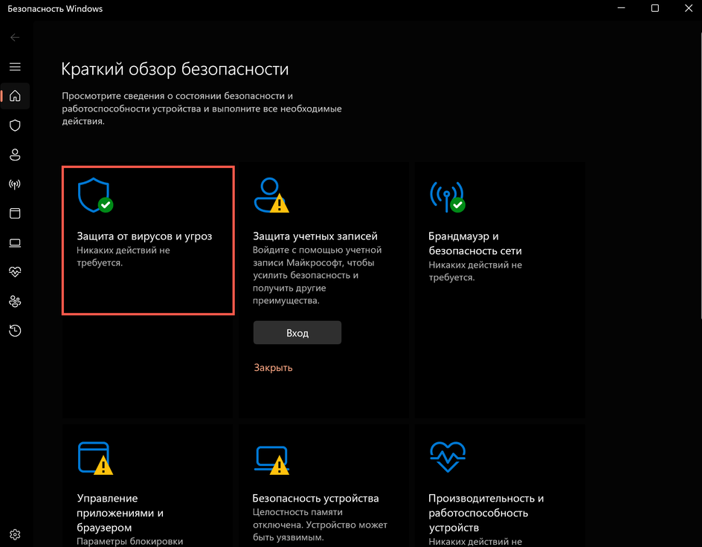Minimize the Windows Security window
This screenshot has height=547, width=702.
(x=621, y=8)
